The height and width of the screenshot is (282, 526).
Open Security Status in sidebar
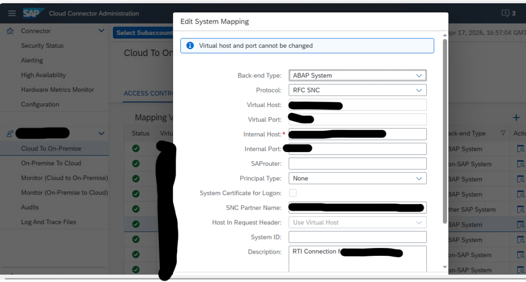pyautogui.click(x=42, y=46)
